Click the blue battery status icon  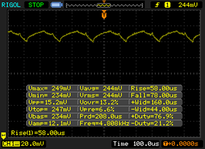pos(57,5)
